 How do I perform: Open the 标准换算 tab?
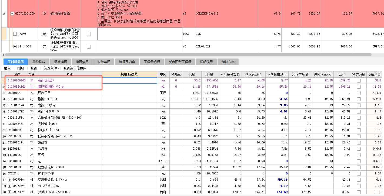61,62
